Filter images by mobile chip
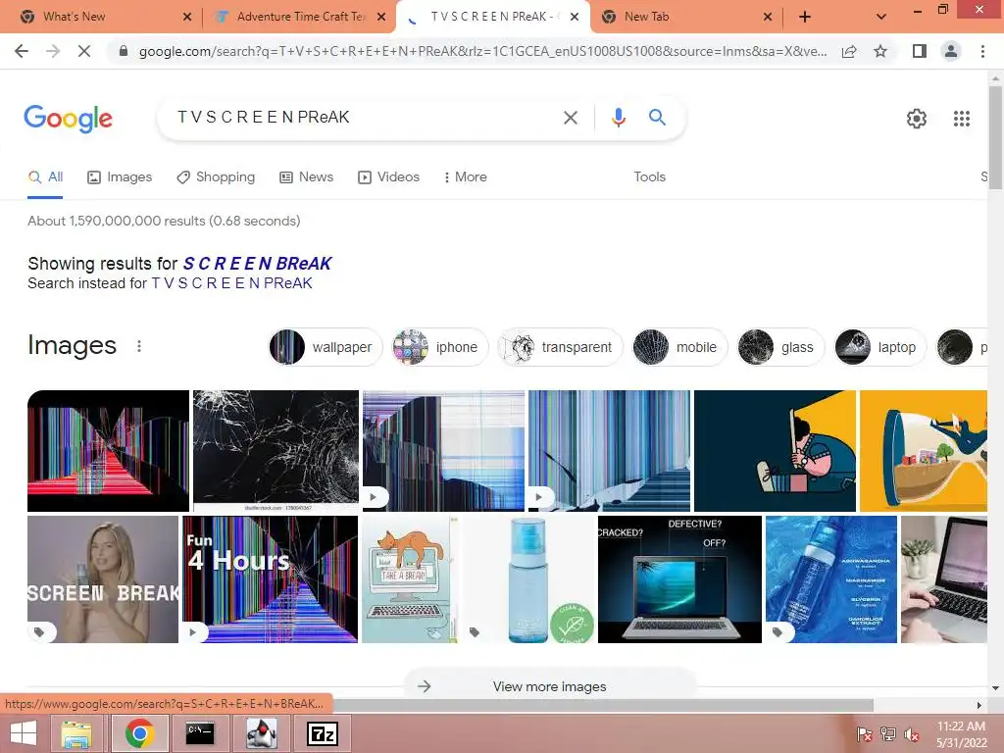This screenshot has height=753, width=1004. (x=680, y=347)
